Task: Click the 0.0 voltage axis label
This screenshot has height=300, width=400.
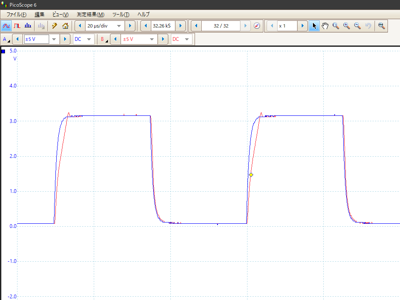Action: point(13,226)
